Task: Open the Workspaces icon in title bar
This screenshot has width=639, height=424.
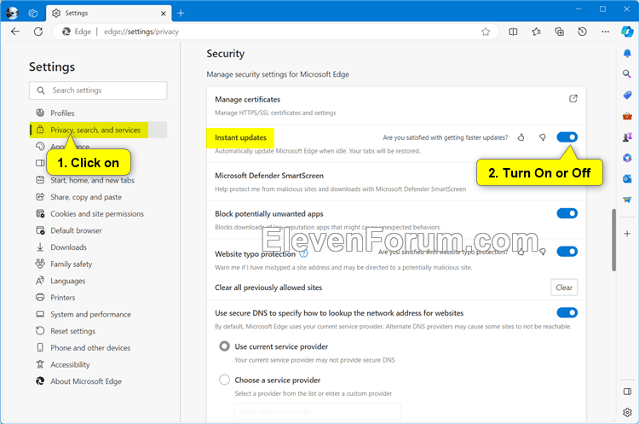Action: 33,14
